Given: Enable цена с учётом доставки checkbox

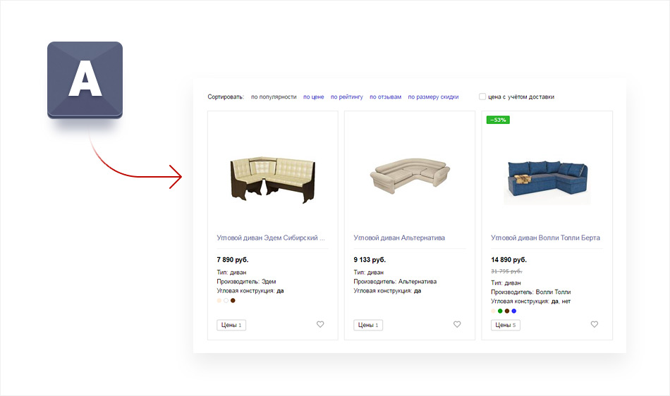Looking at the screenshot, I should point(482,97).
